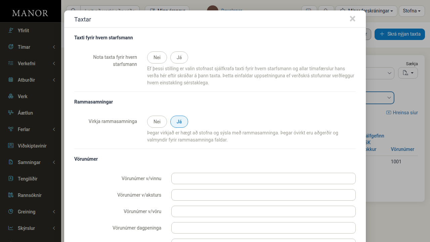Click the MANOR logo
The image size is (430, 242).
point(30,13)
